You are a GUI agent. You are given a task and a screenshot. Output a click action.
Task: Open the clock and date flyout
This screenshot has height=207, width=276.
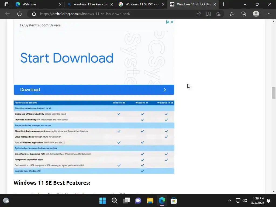pyautogui.click(x=258, y=201)
